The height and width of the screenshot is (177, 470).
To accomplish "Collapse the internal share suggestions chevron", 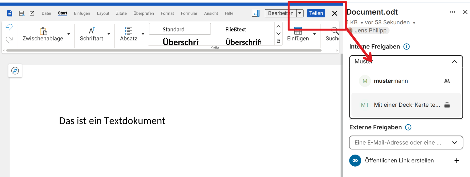I will (x=454, y=61).
